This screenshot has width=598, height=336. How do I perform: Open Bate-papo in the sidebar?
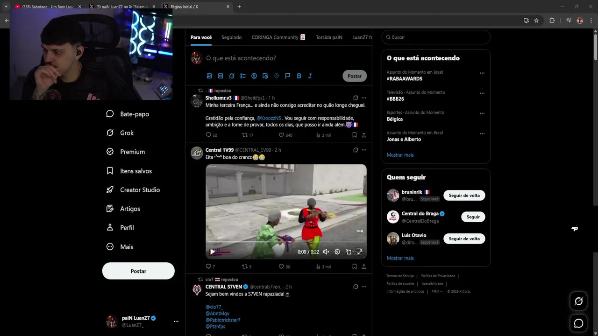coord(128,114)
